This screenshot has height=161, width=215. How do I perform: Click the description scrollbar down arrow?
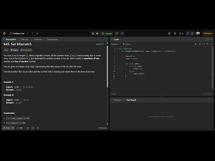pyautogui.click(x=107, y=124)
